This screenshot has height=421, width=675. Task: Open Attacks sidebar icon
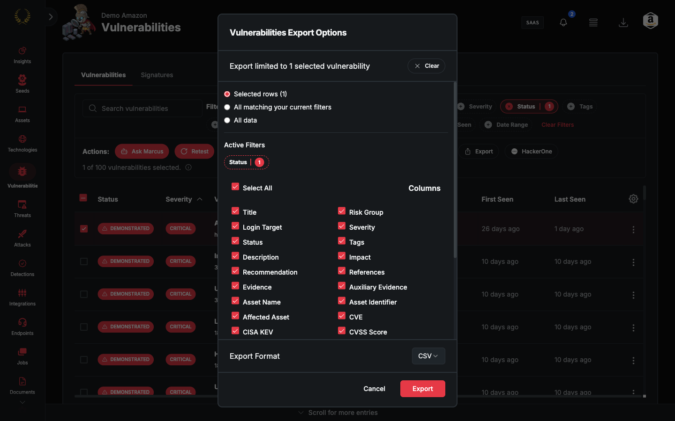click(22, 239)
